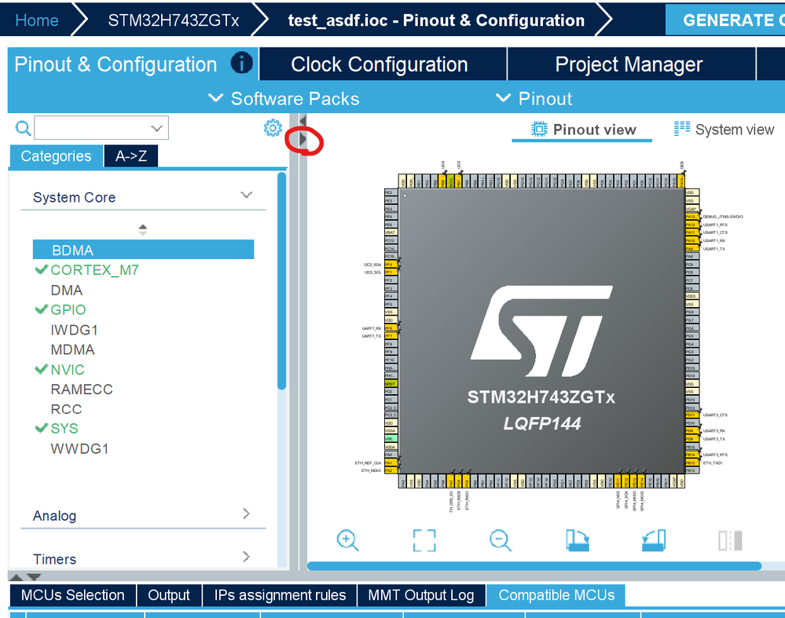Select pin PD9 labeled USART3_RX

pos(691,430)
